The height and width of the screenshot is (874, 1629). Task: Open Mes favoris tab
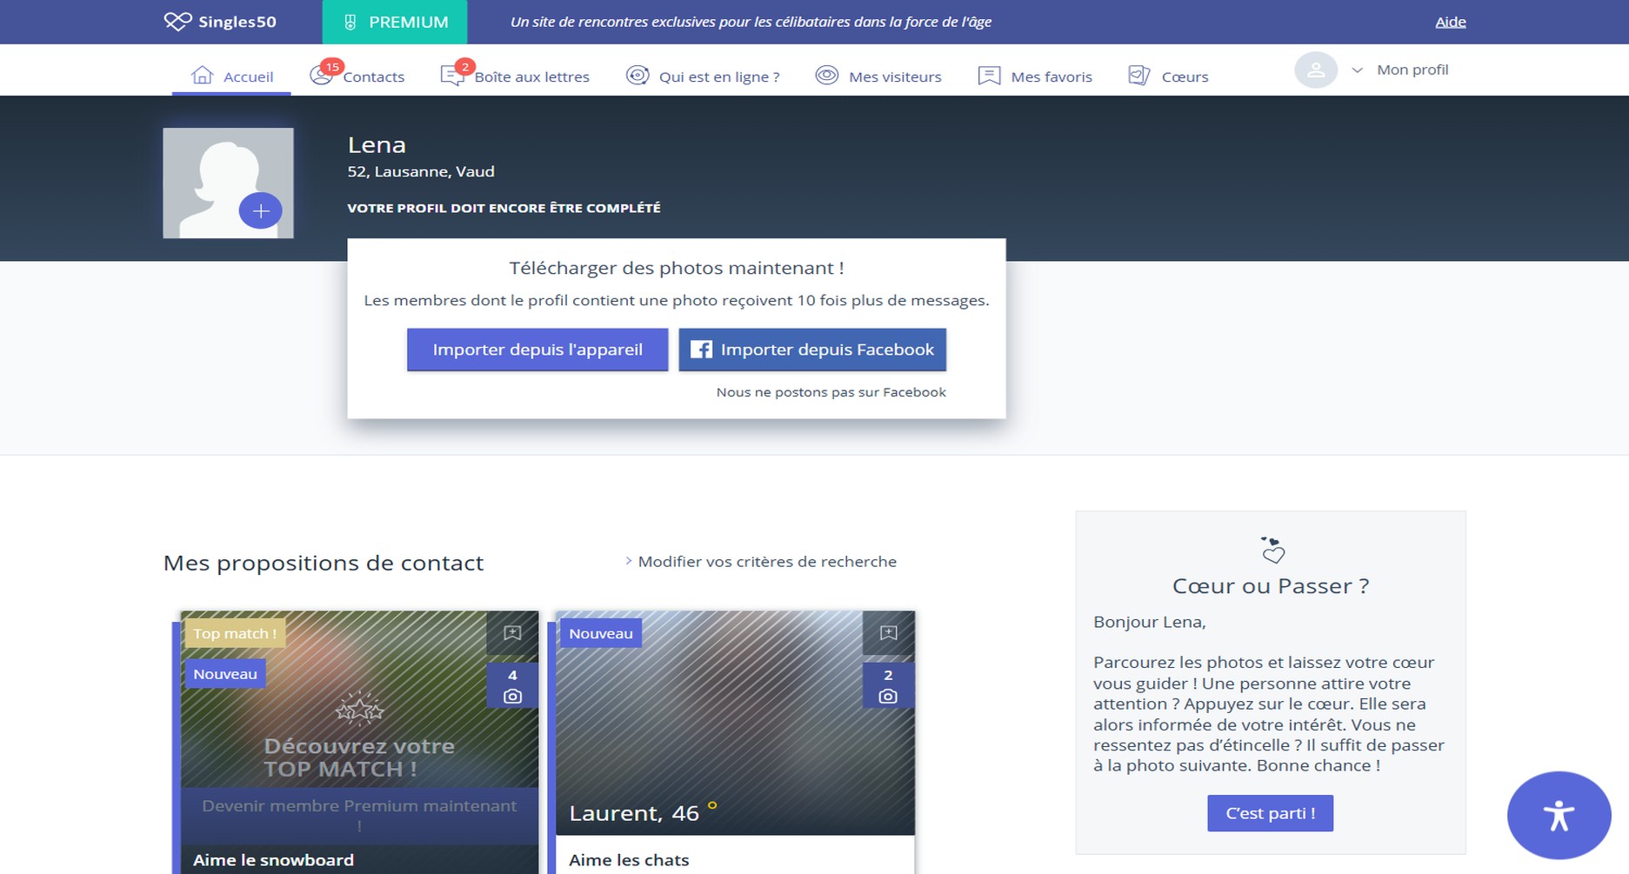pos(1035,76)
